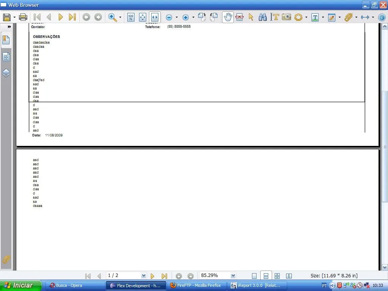Screen dimensions: 388x291
Task: Click the Print icon in the toolbar
Action: (x=23, y=17)
